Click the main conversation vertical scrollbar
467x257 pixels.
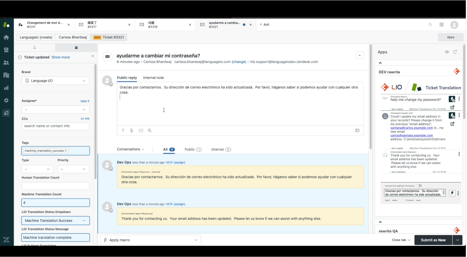coord(371,97)
